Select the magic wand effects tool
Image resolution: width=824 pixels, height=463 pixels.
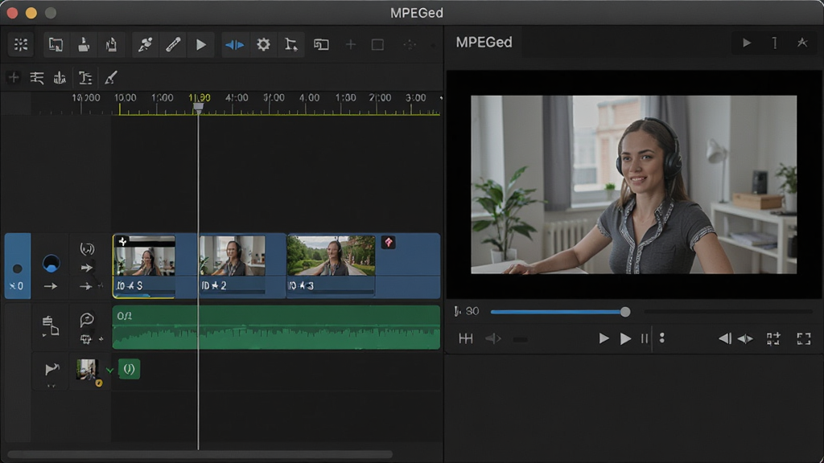(x=146, y=45)
